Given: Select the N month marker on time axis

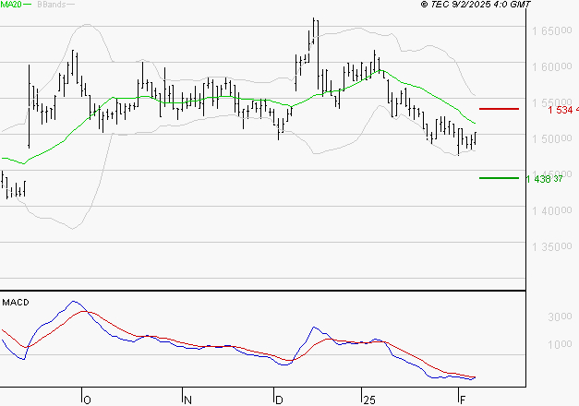Looking at the screenshot, I should tap(187, 399).
